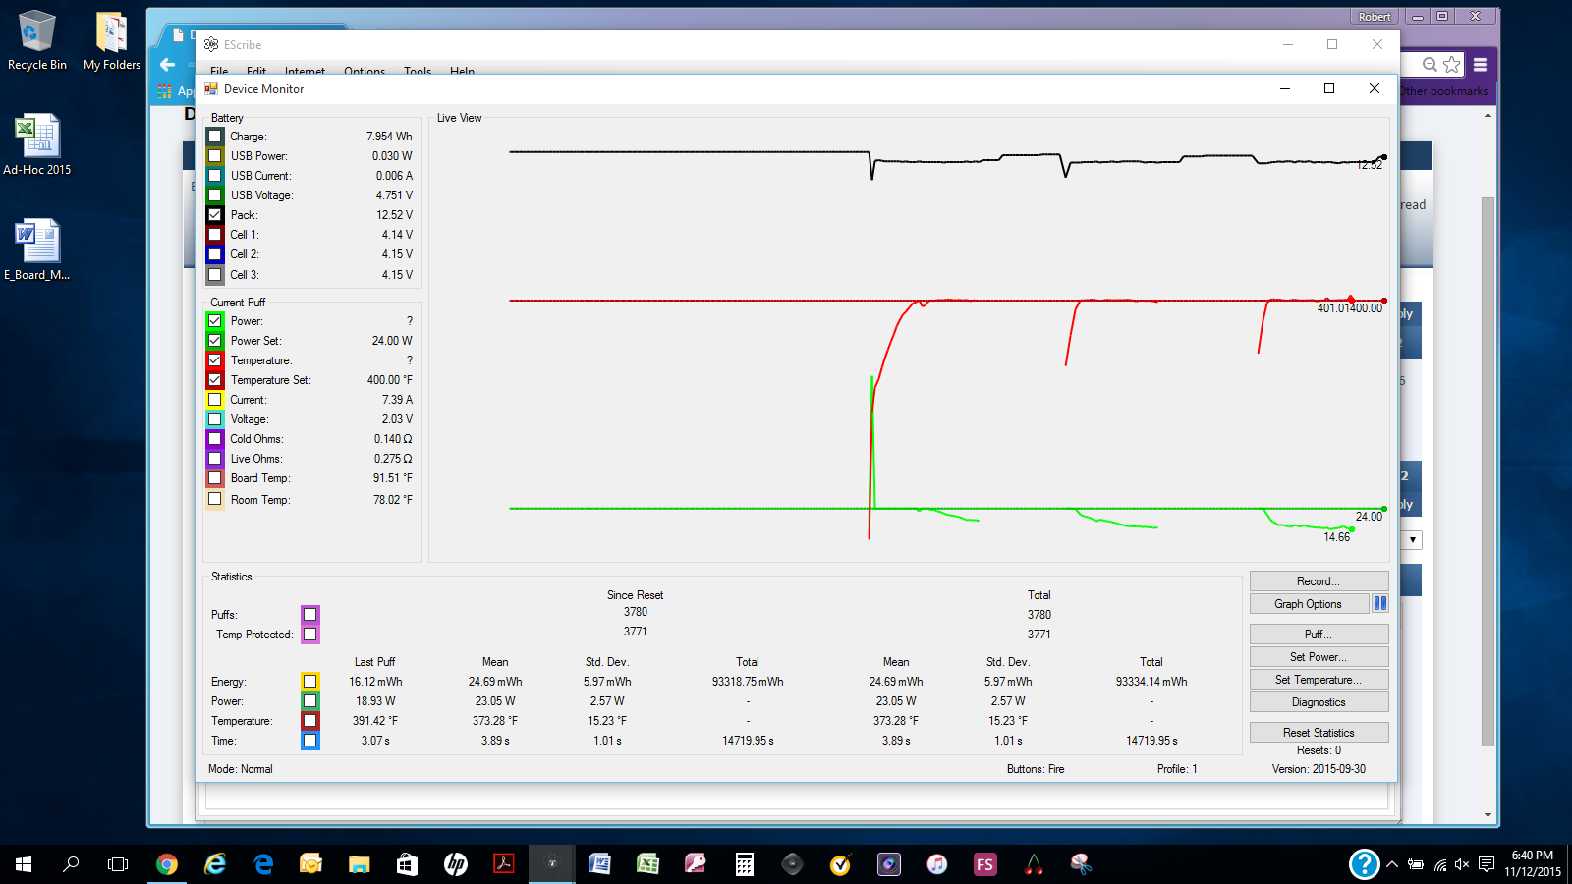The image size is (1572, 884).
Task: Open the Help menu in EScribe
Action: [462, 71]
